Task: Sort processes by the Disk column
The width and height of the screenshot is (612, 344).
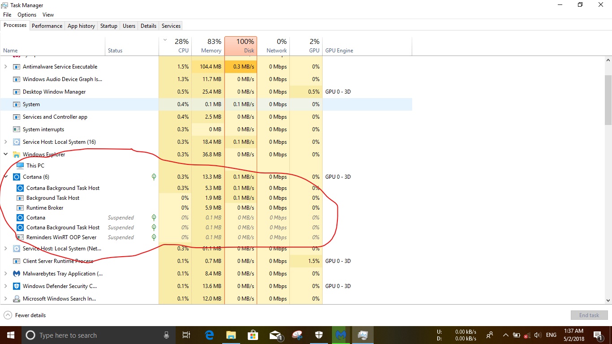Action: (x=241, y=46)
